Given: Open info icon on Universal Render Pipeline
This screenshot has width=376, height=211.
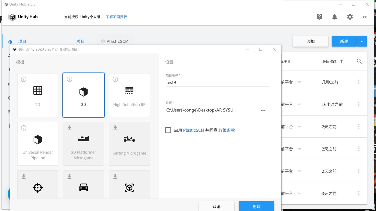Looking at the screenshot, I should 24,128.
